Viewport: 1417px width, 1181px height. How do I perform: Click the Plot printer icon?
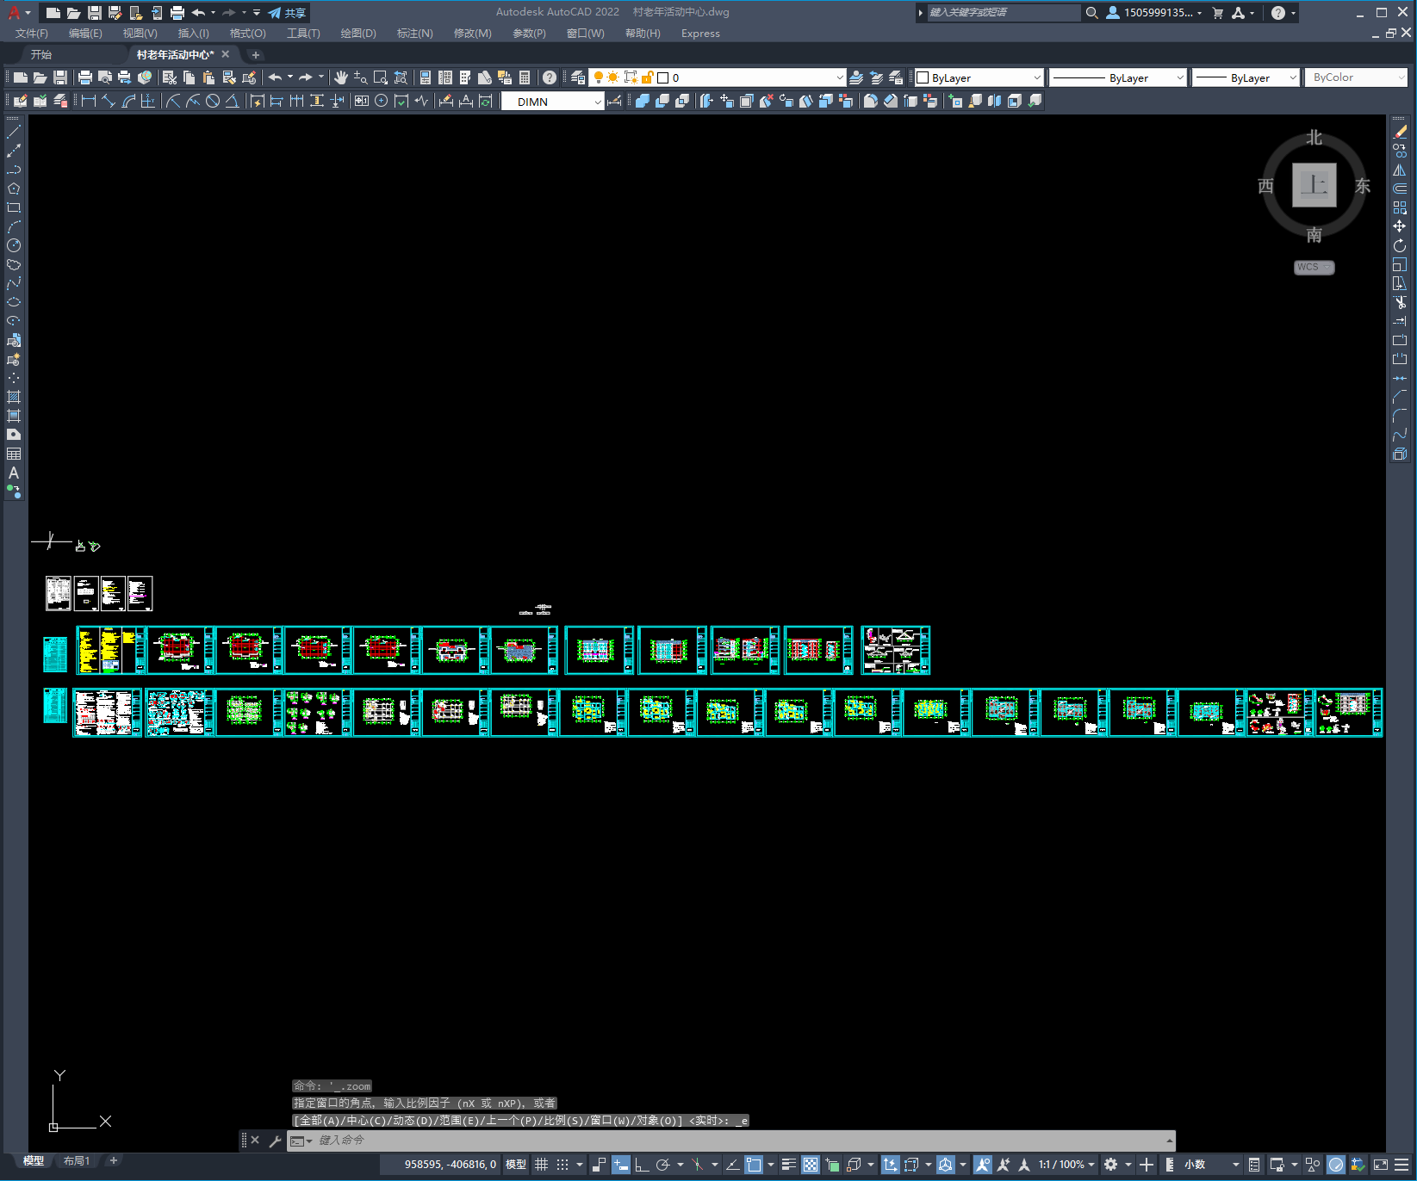tap(85, 77)
